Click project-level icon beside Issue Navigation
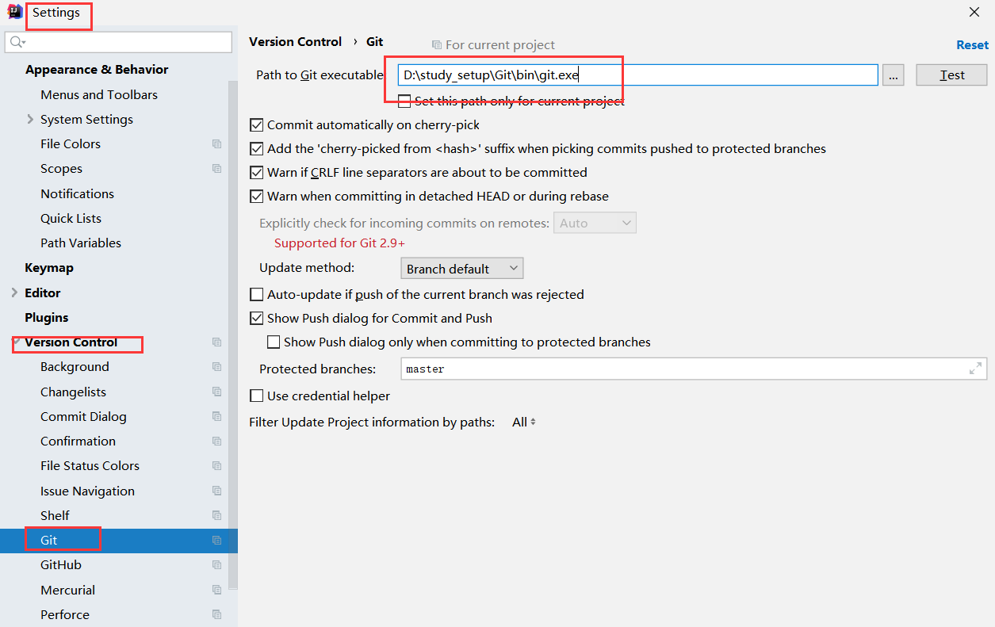The height and width of the screenshot is (627, 995). (216, 491)
